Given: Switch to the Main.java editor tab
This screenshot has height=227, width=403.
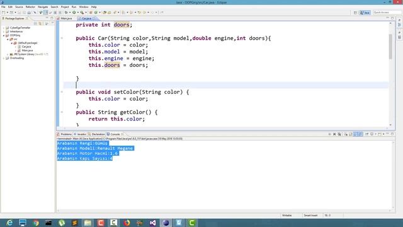Looking at the screenshot, I should (65, 18).
